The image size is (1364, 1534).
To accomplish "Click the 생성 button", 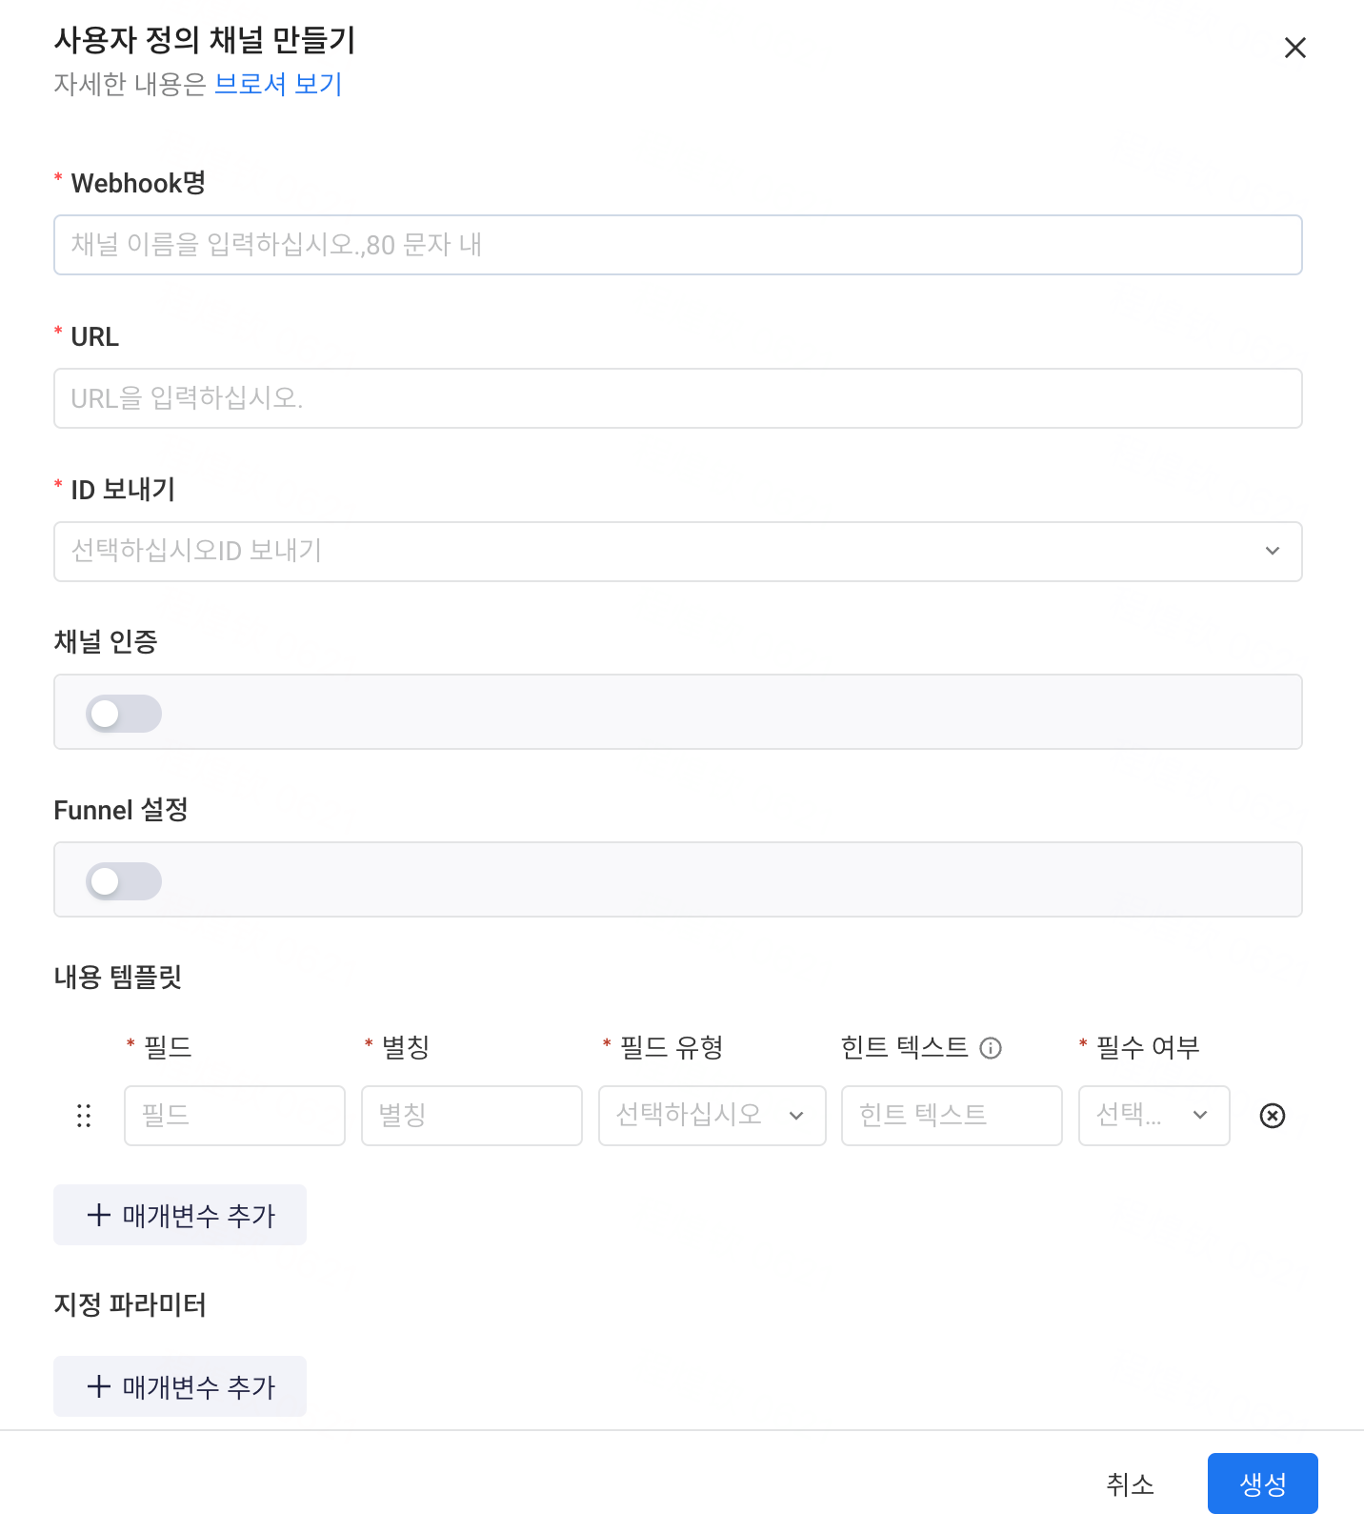I will tap(1263, 1484).
